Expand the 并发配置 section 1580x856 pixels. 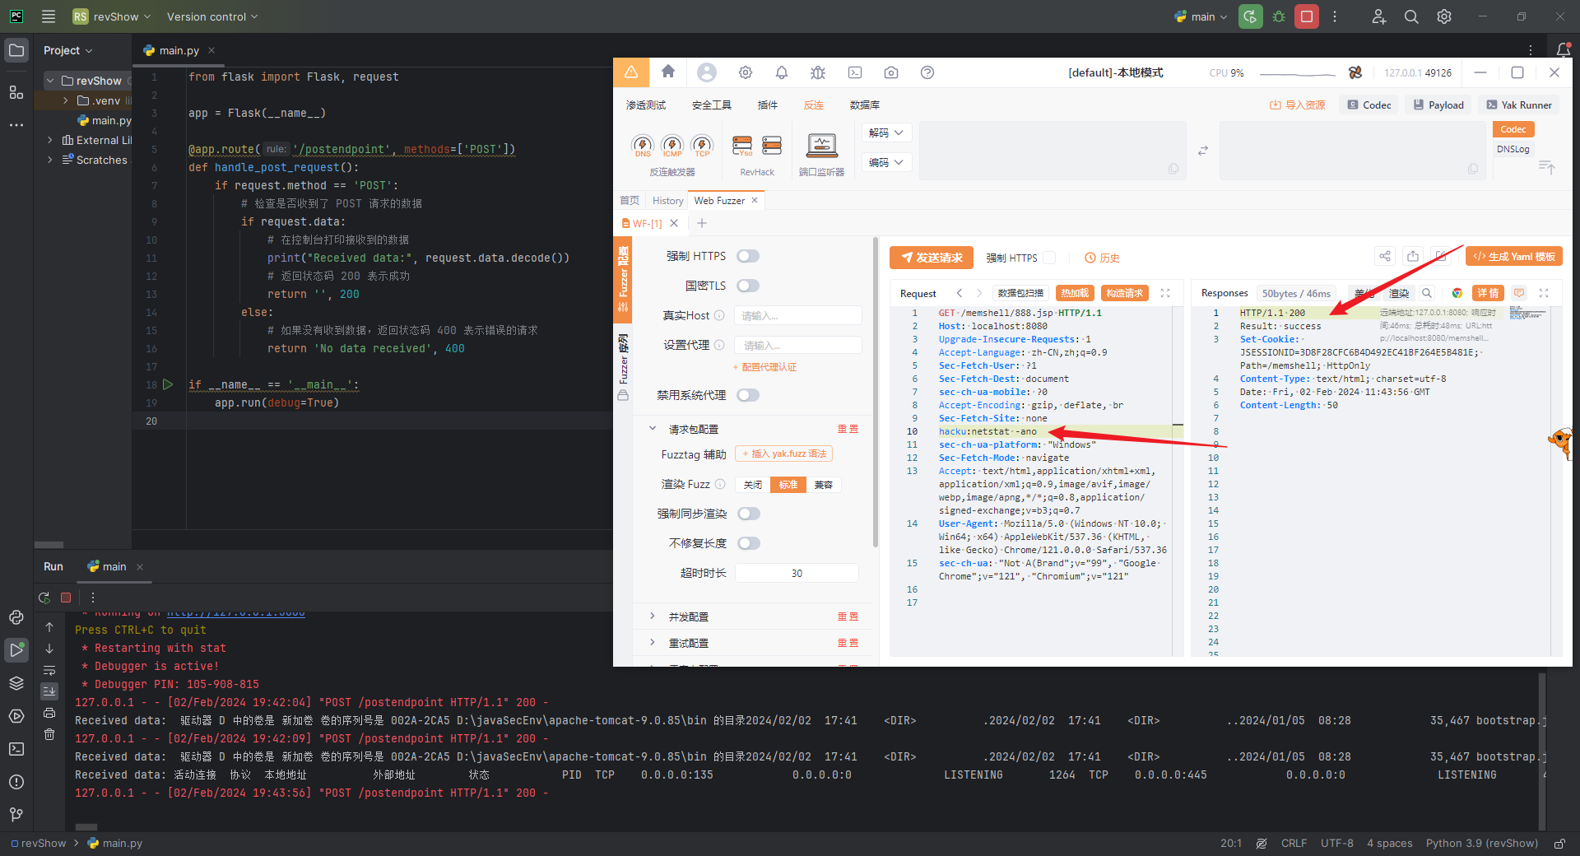point(653,616)
